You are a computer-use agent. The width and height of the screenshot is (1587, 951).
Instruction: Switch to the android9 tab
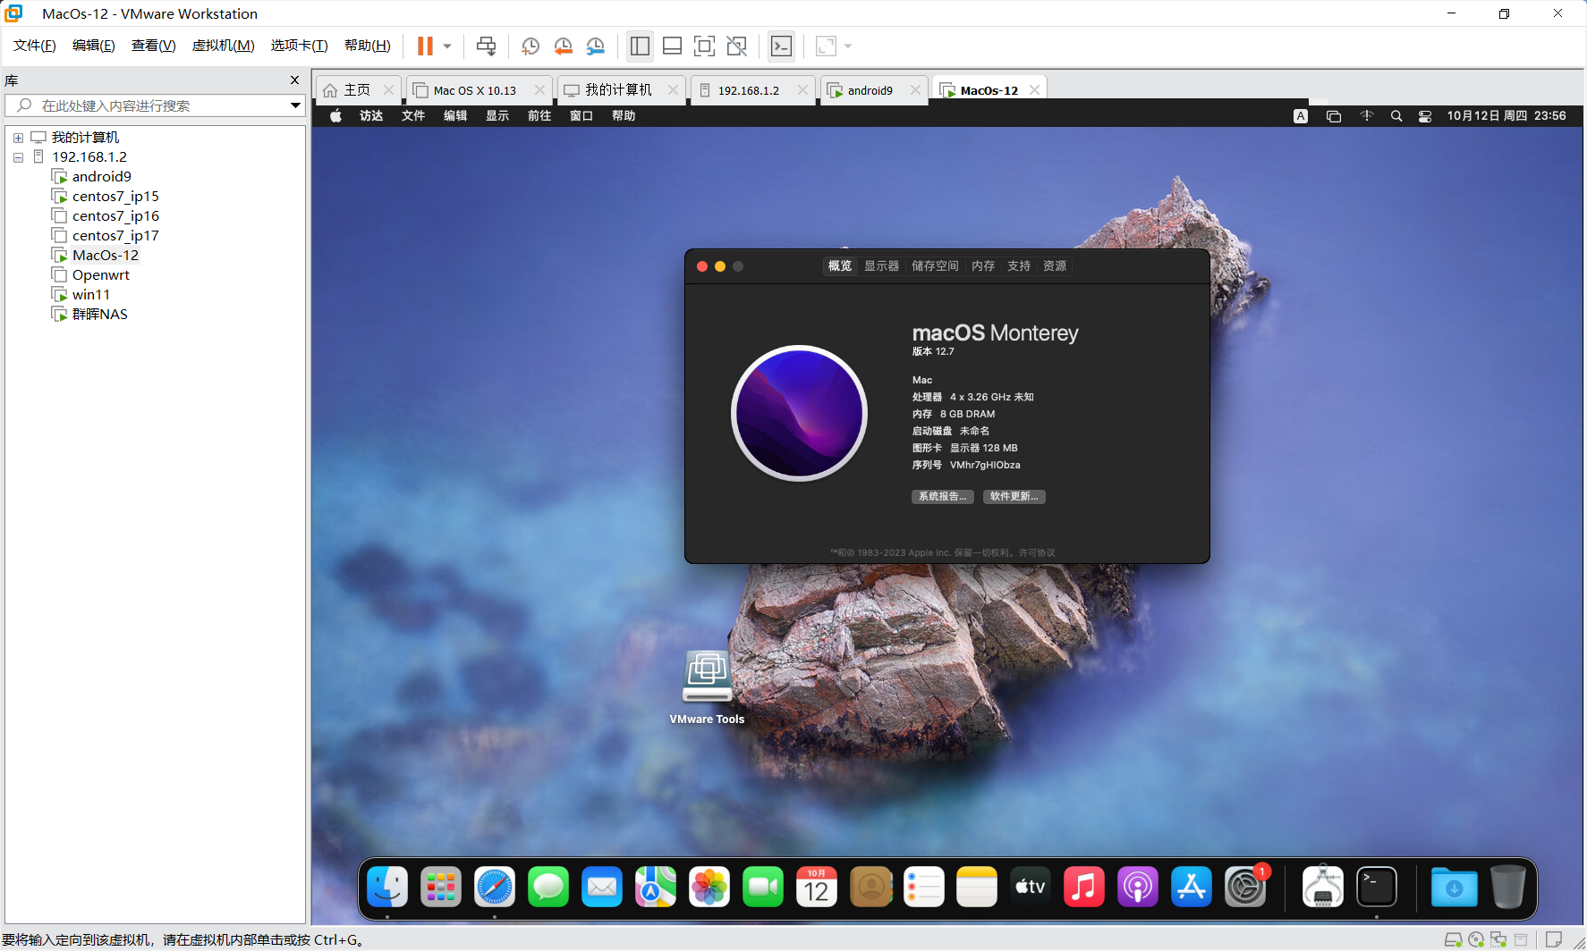pos(870,90)
